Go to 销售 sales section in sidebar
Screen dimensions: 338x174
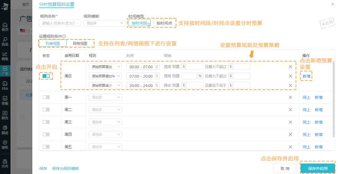tap(5, 56)
